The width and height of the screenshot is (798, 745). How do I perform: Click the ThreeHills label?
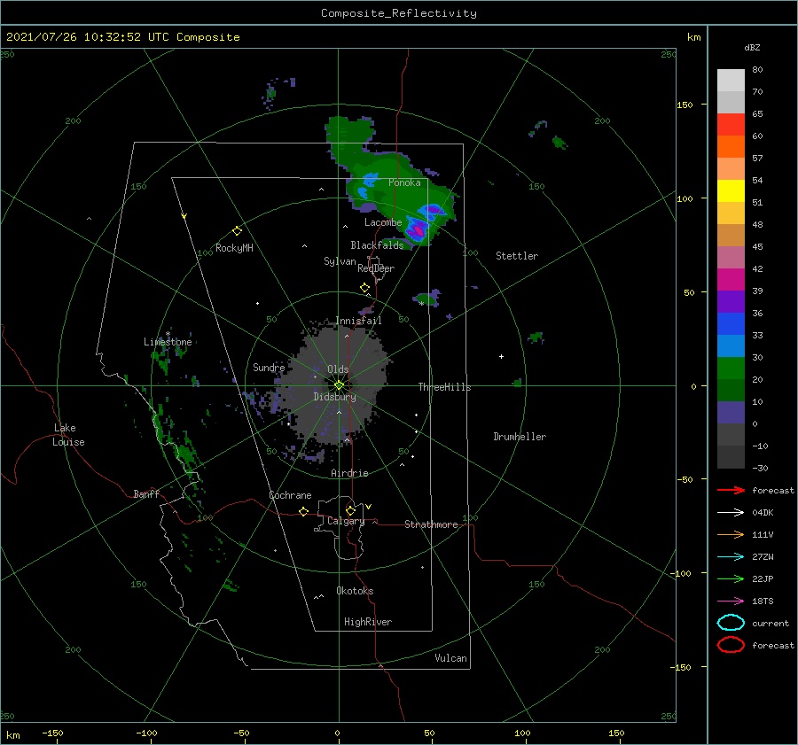pos(444,387)
